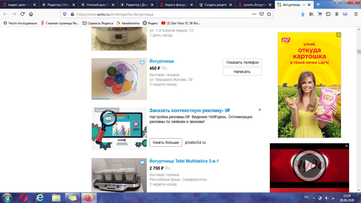Open the Library bookshelf icon

tap(311, 14)
